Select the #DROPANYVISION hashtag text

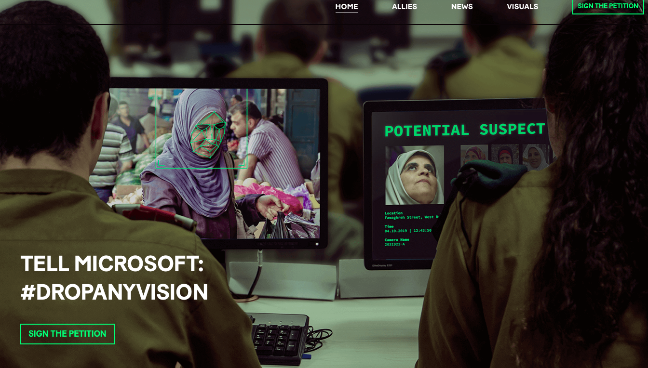114,292
